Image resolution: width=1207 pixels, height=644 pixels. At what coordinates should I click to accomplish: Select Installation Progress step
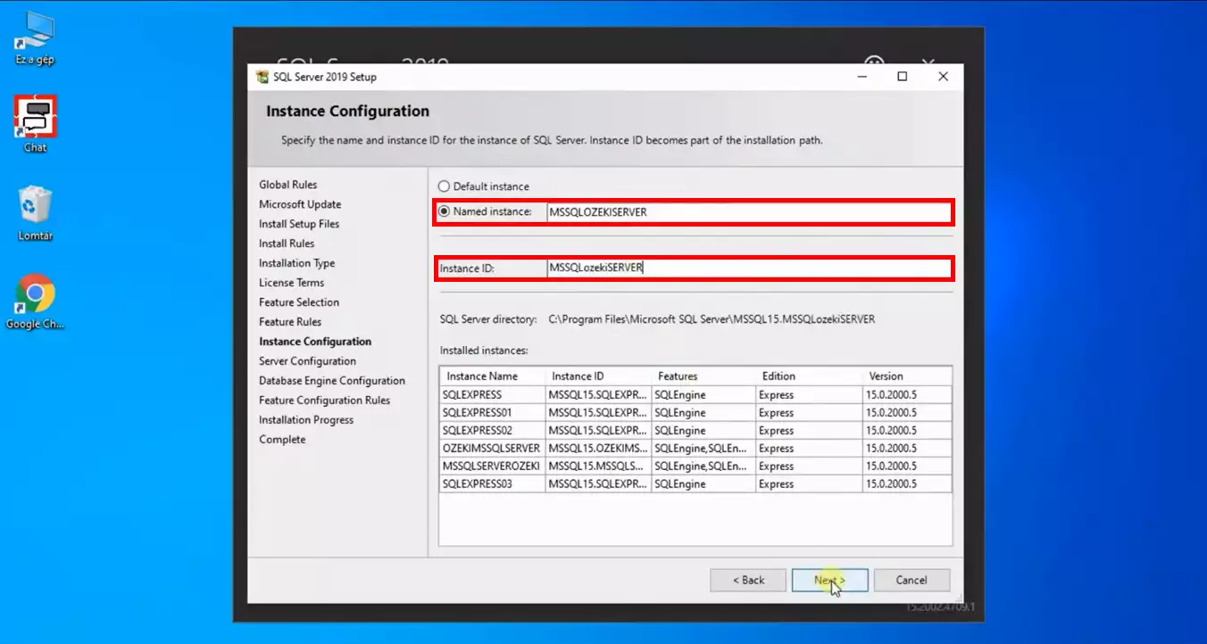[306, 420]
